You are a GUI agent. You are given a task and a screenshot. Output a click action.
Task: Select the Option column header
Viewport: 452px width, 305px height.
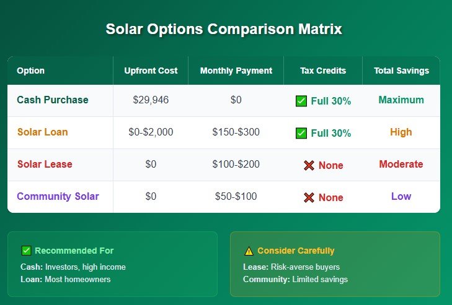pos(30,71)
